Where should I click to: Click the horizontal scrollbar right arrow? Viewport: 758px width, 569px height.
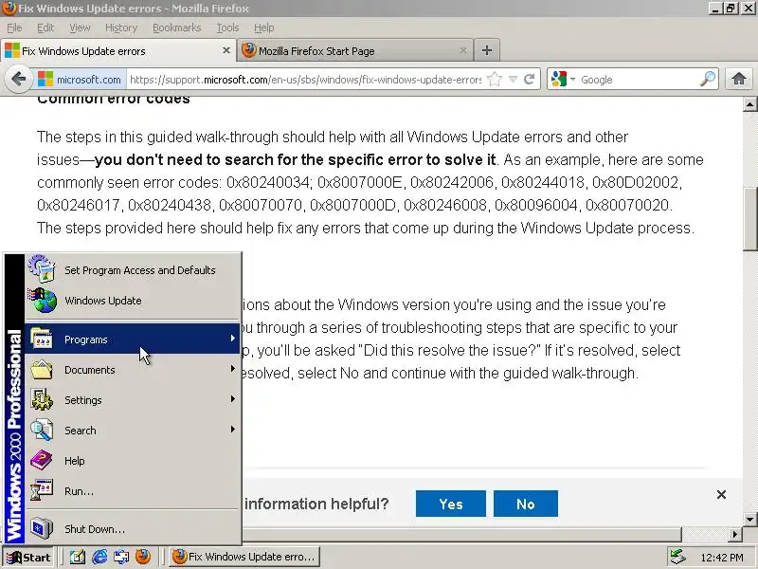(735, 535)
